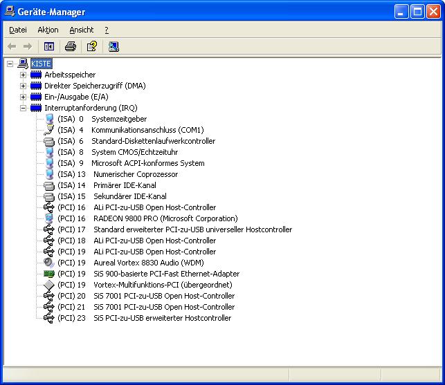Screen dimensions: 445x385
Task: Select Aureal Vortex 8830 Audio (WDM) text
Action: [149, 263]
